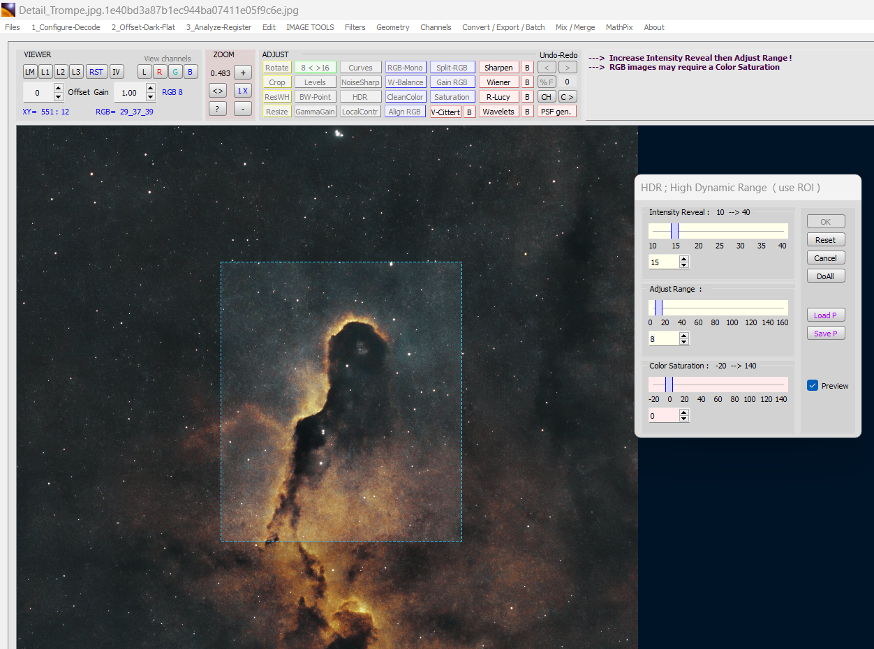The image size is (874, 649).
Task: Click the Undo < arrow button
Action: (547, 68)
